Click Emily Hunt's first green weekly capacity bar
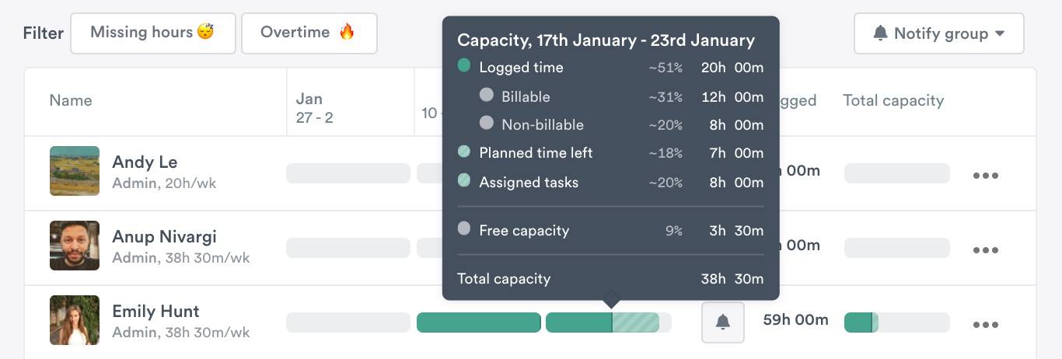The height and width of the screenshot is (359, 1062). pos(479,322)
